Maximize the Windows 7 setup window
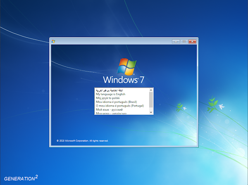This screenshot has height=185, width=248. [x=184, y=41]
